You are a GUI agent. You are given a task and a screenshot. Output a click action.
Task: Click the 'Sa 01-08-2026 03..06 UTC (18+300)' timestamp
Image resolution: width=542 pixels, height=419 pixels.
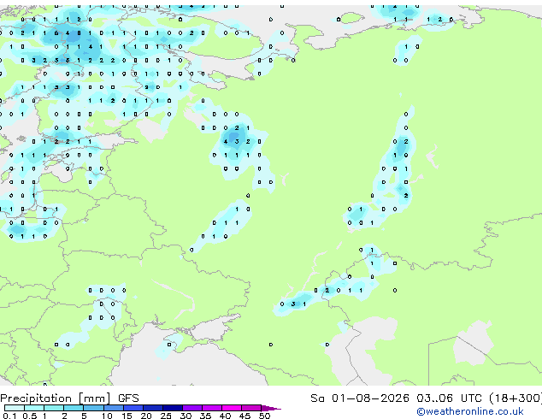pos(426,398)
